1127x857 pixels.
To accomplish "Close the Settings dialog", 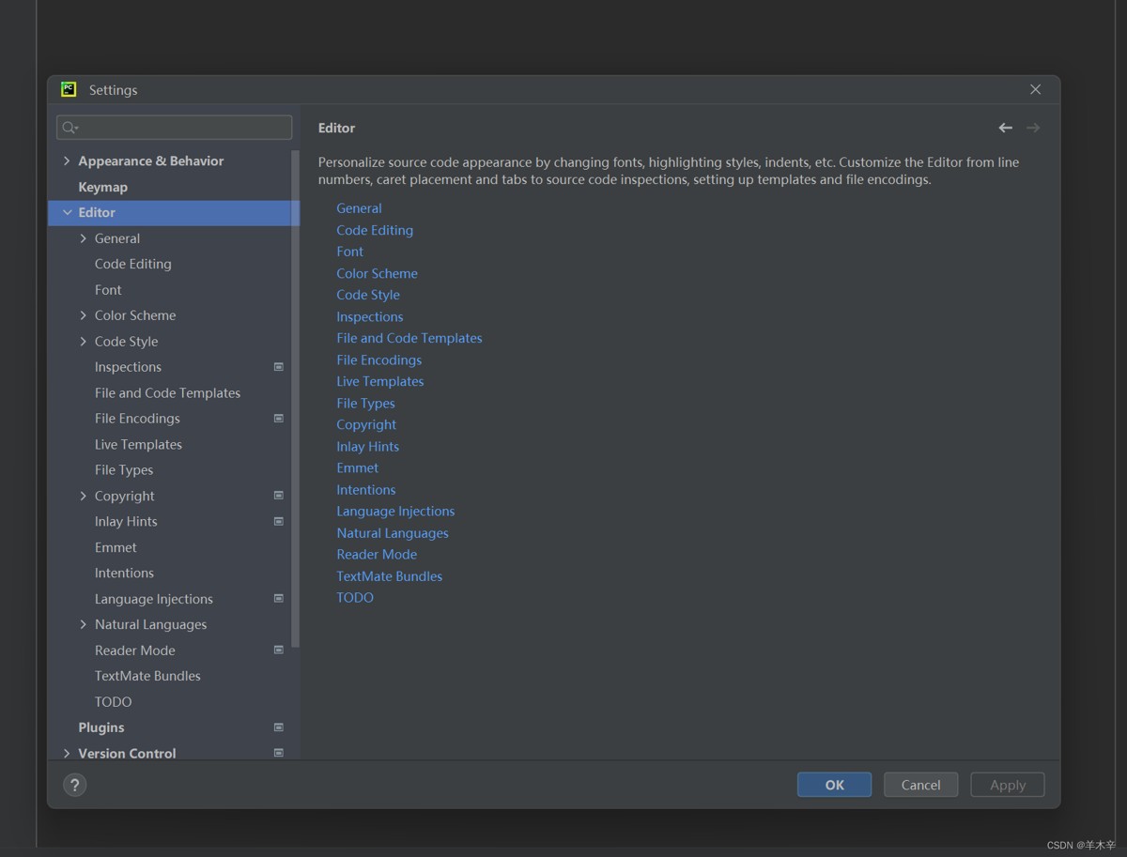I will [1035, 89].
